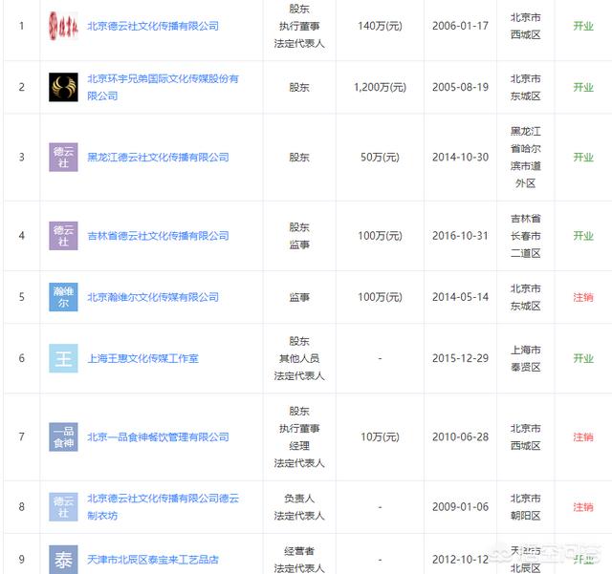Click the 德云制衣坊 row logo tile
Viewport: 612px width, 574px height.
pyautogui.click(x=63, y=507)
